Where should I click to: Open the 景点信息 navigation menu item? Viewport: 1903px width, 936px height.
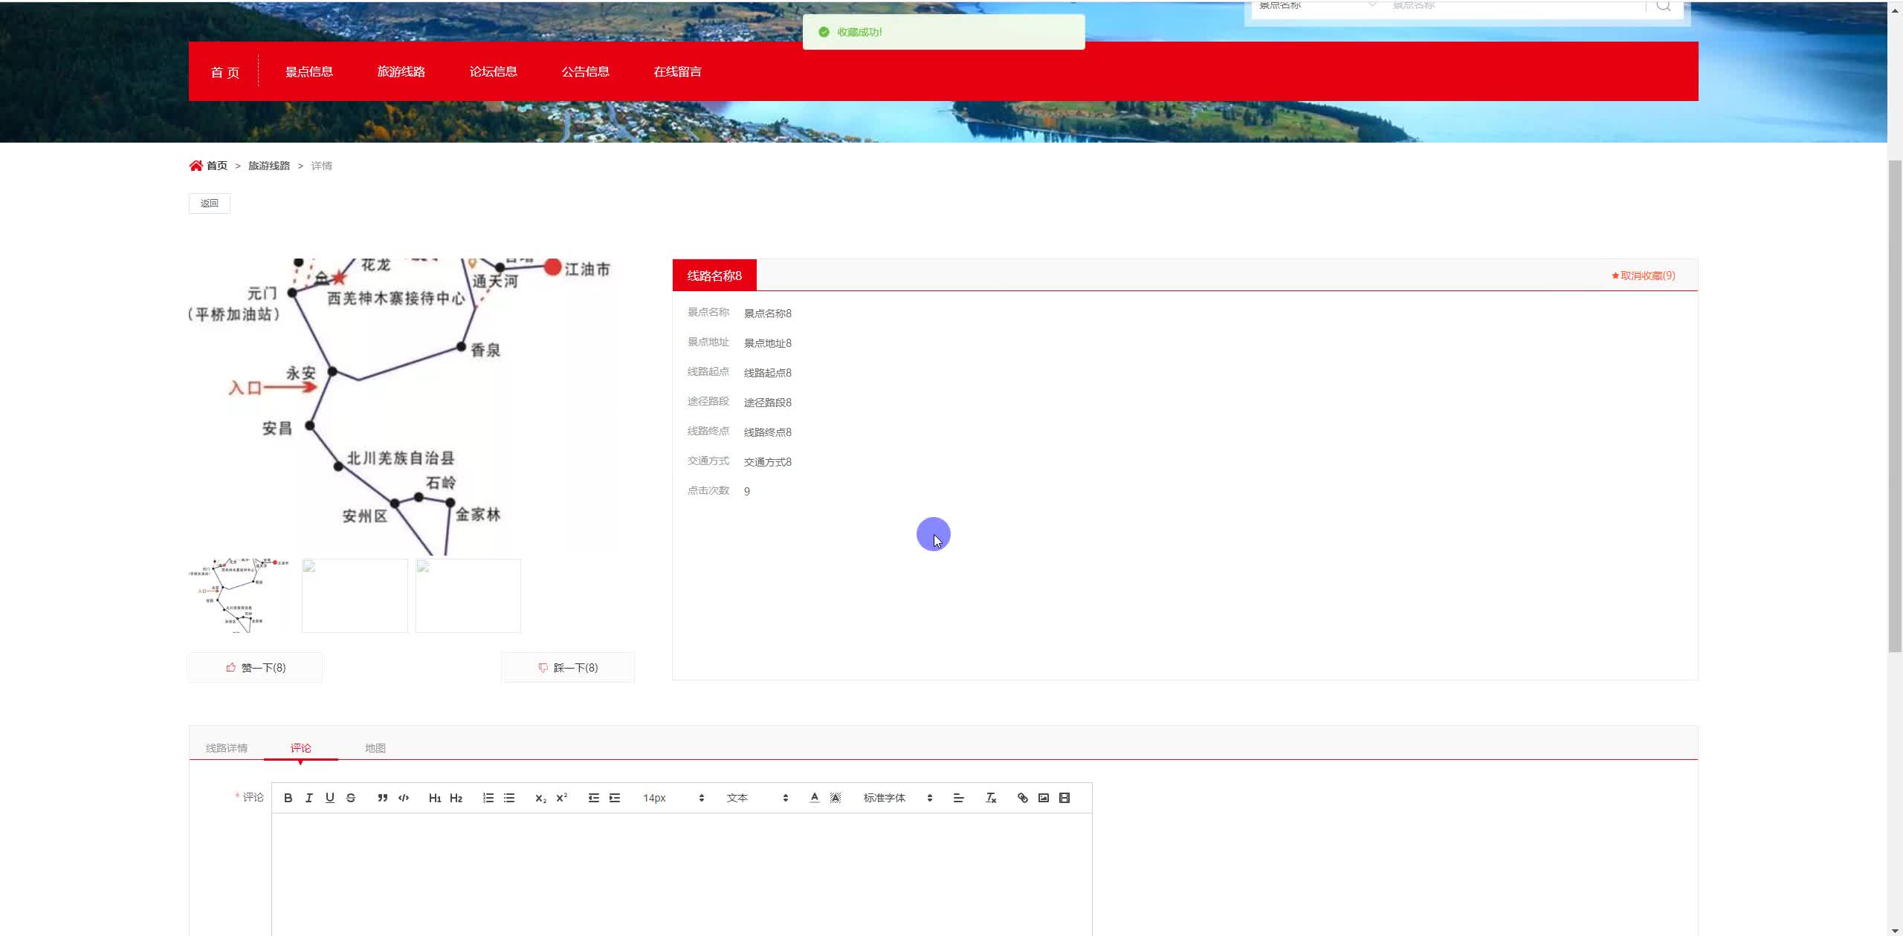[309, 71]
